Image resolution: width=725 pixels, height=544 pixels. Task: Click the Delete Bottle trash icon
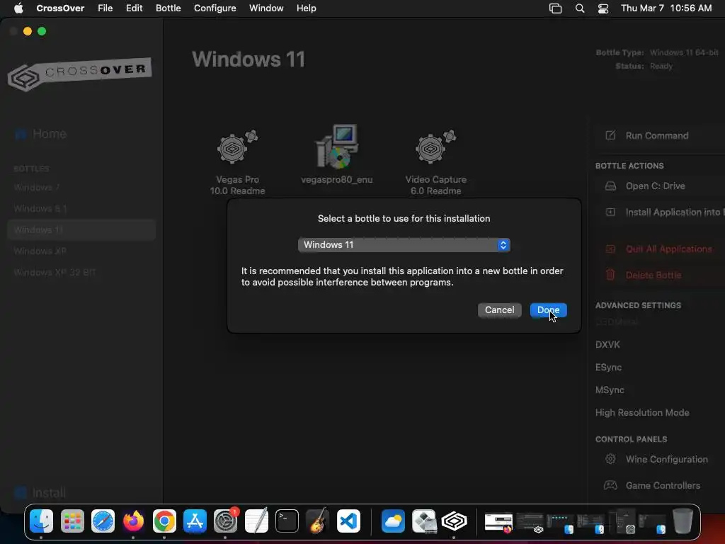coord(610,275)
